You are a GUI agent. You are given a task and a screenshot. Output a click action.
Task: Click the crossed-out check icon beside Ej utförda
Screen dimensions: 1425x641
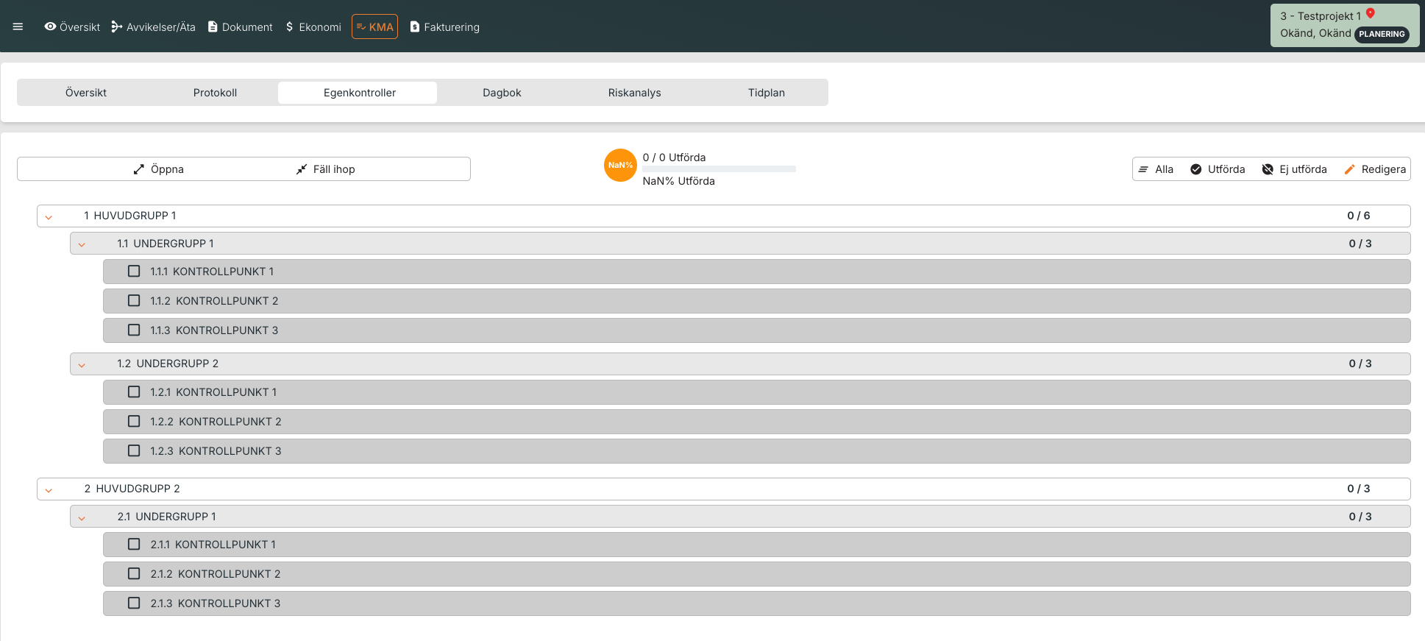(x=1268, y=169)
